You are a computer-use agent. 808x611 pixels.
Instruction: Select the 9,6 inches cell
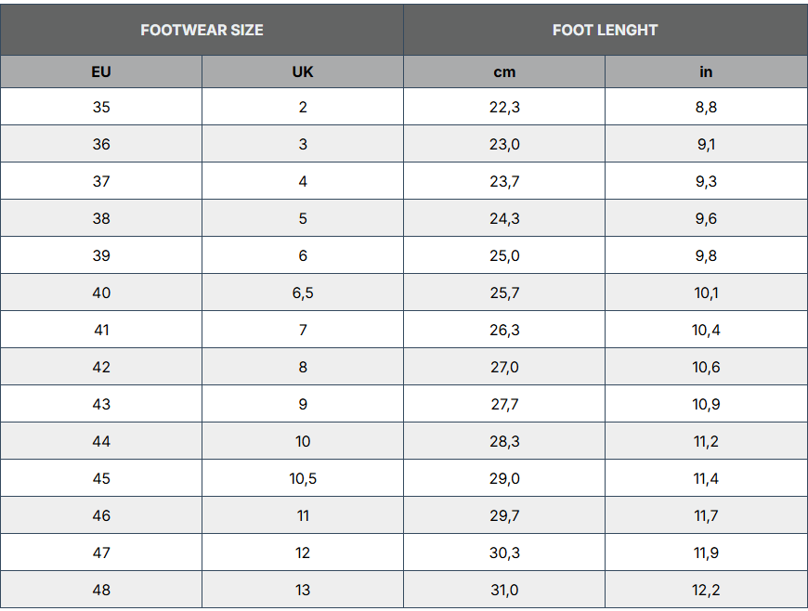tap(706, 218)
